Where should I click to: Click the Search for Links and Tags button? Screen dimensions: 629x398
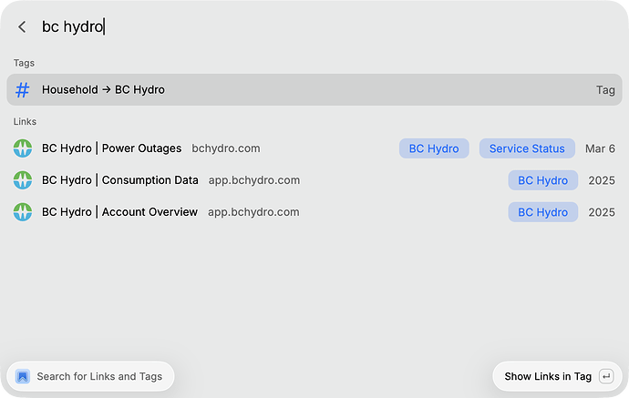[90, 376]
